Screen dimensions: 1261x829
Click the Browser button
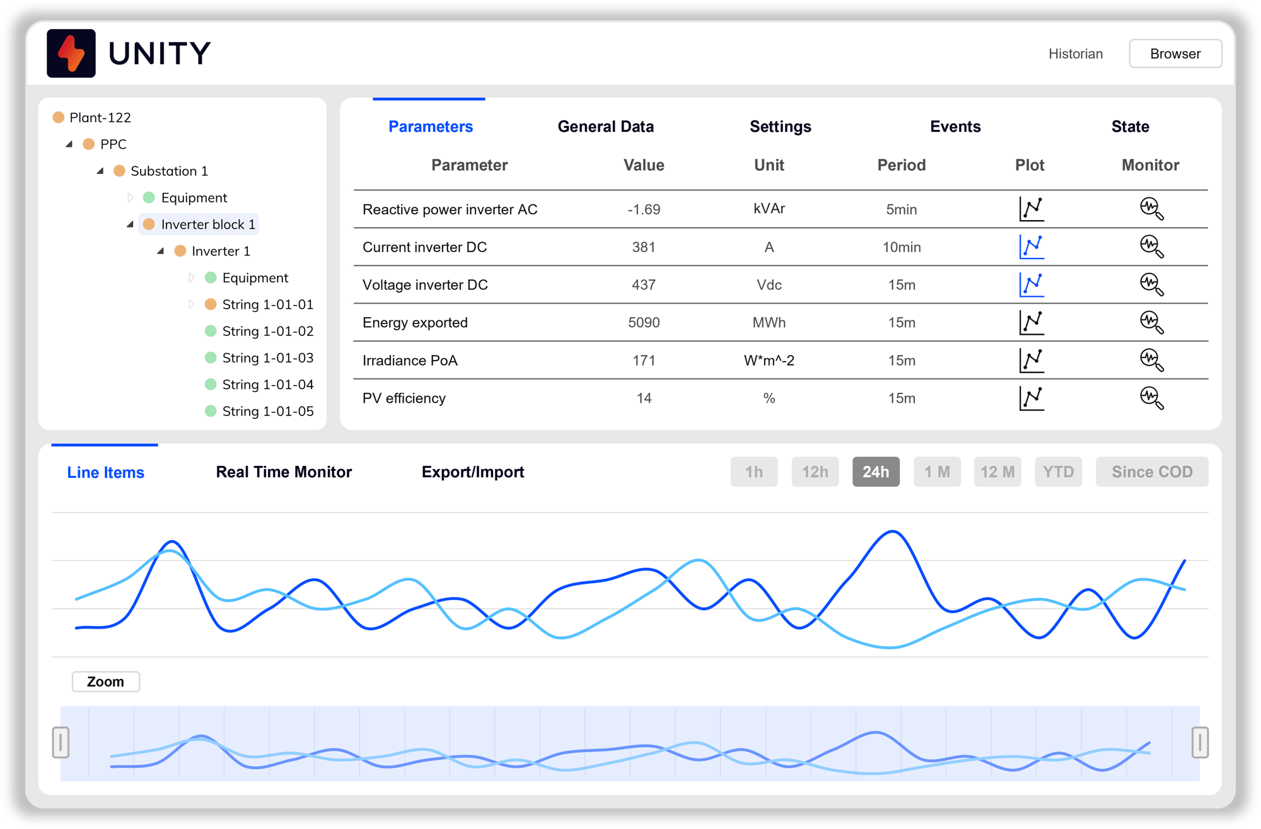[1175, 54]
